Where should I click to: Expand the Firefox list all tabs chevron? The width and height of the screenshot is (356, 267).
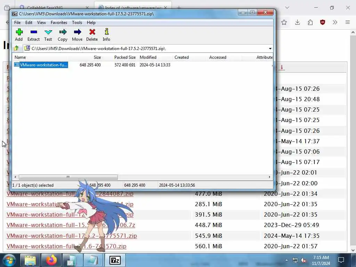pyautogui.click(x=287, y=8)
